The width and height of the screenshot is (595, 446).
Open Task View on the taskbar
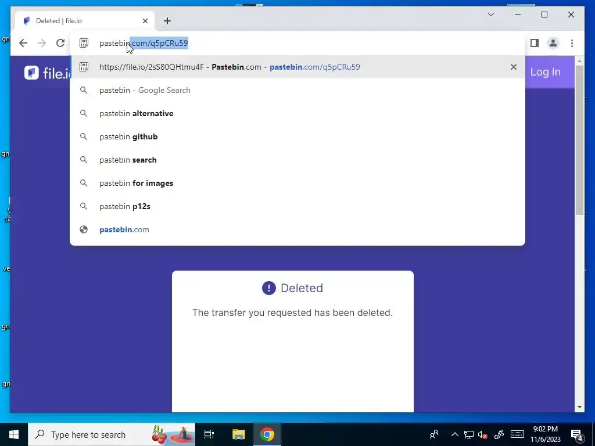click(209, 434)
